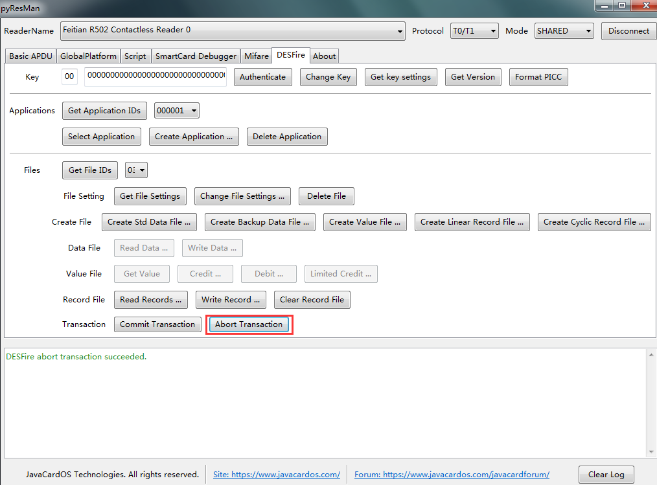Open Create Std Data File dialog
Viewport: 657px width, 485px height.
click(x=149, y=222)
